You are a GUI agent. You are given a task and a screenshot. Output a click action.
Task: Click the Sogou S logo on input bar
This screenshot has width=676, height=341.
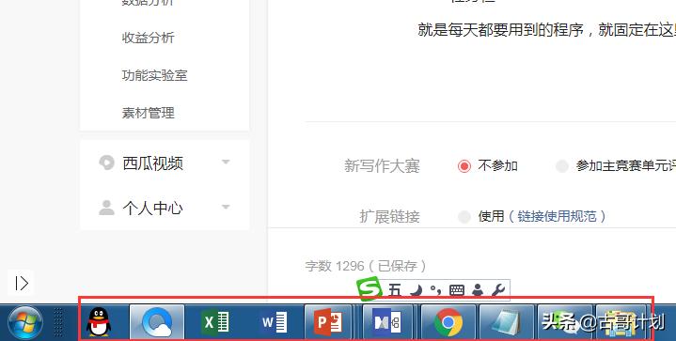pyautogui.click(x=369, y=288)
